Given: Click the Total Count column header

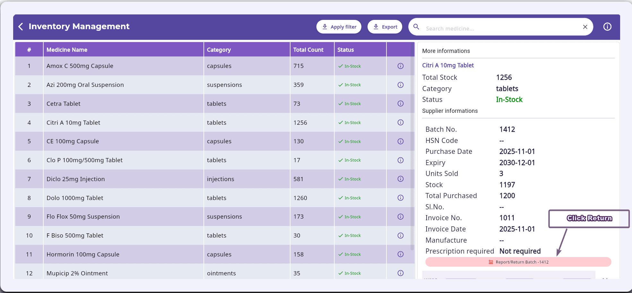Looking at the screenshot, I should tap(312, 50).
